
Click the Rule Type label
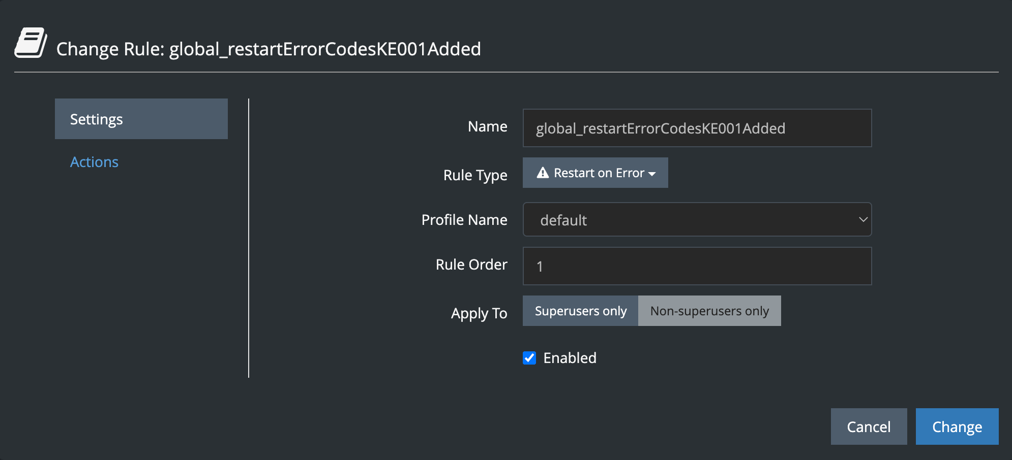click(475, 175)
